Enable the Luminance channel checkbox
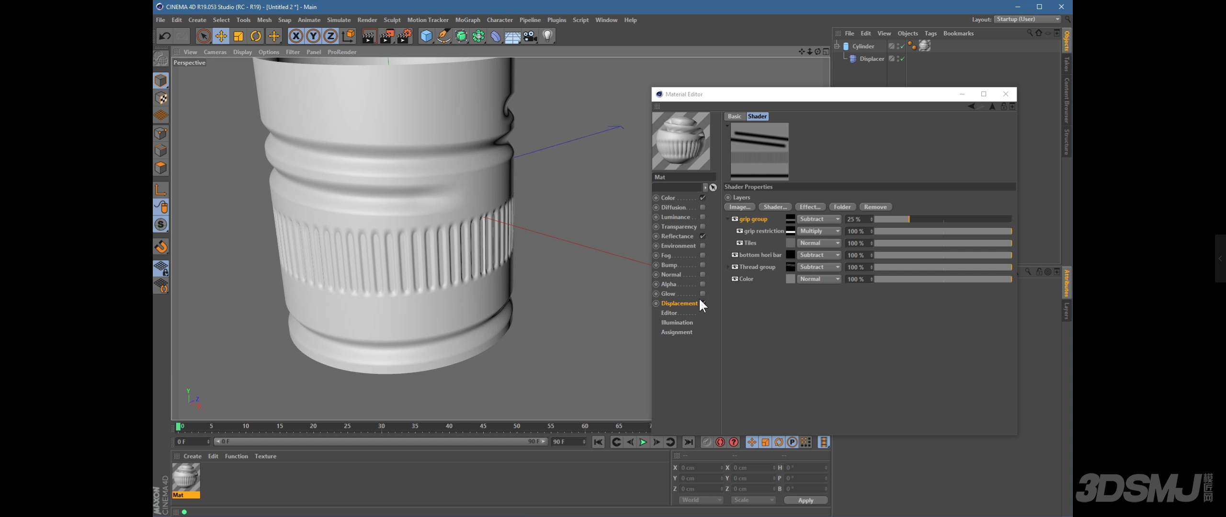The width and height of the screenshot is (1226, 517). pos(703,217)
